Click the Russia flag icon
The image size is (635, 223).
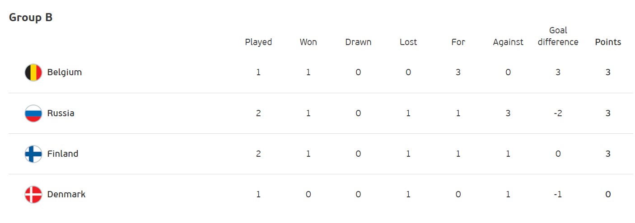33,113
